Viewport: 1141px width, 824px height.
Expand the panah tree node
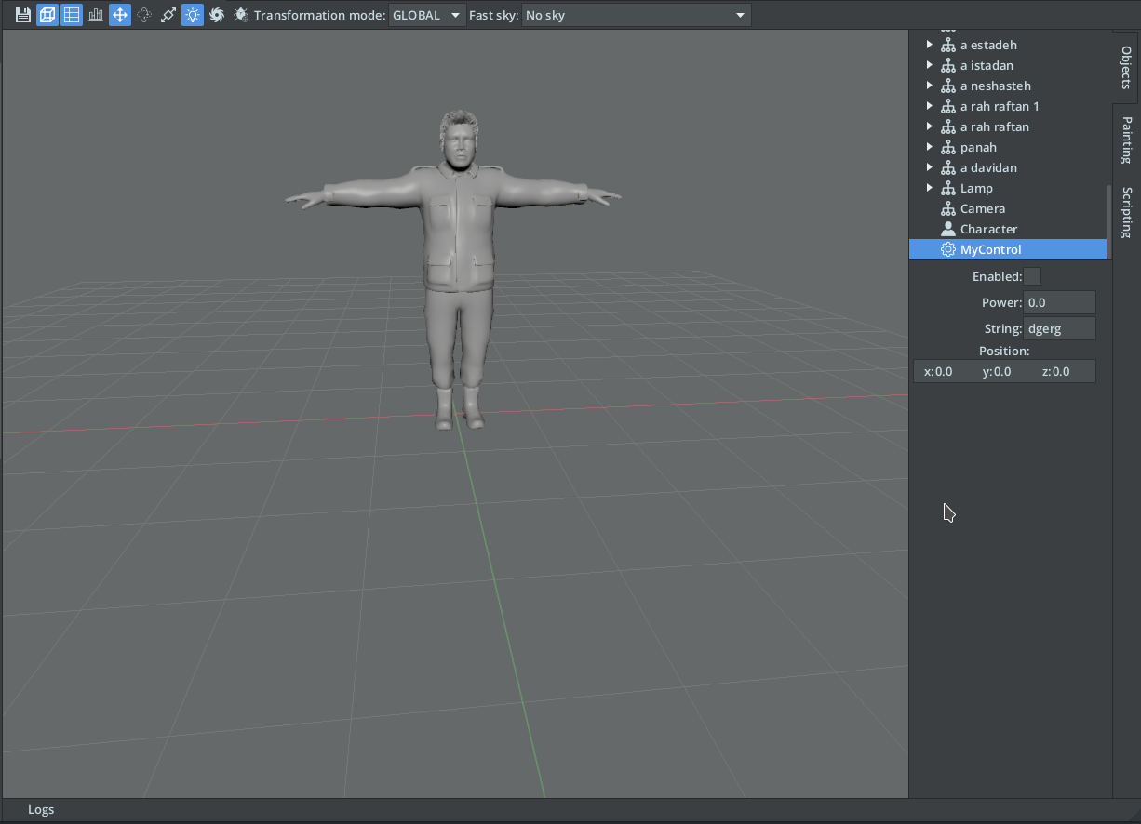[929, 147]
